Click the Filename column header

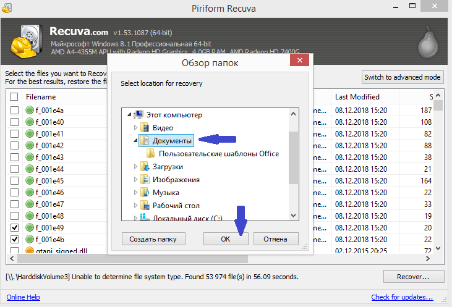pos(41,97)
